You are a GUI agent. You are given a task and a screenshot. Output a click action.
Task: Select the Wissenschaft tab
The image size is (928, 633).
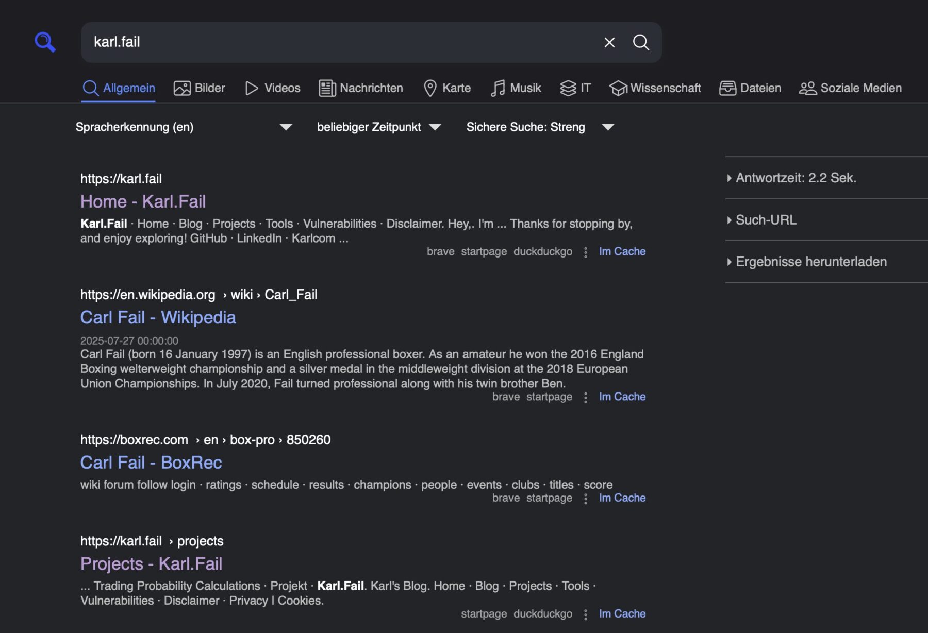tap(655, 88)
